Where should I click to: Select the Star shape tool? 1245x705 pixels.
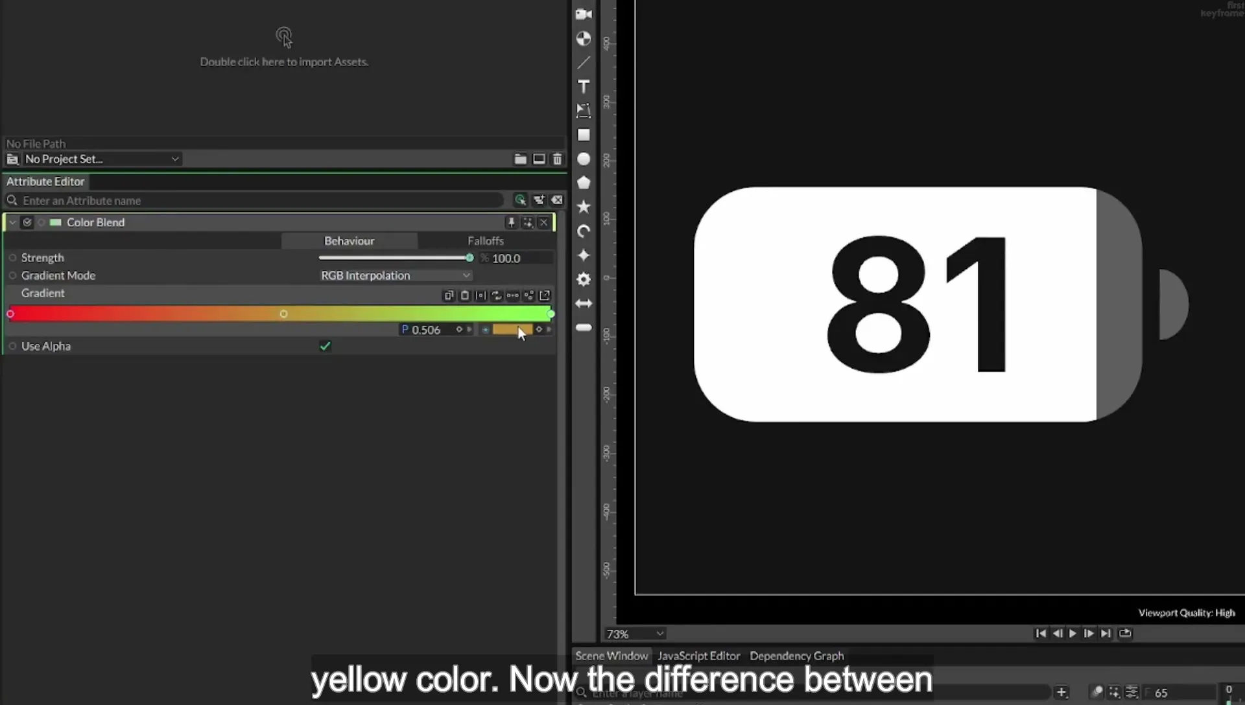(584, 207)
